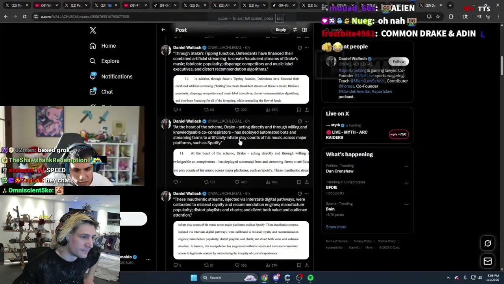Follow Daniel Wallach in Relevant people
This screenshot has width=504, height=284.
pos(398,62)
